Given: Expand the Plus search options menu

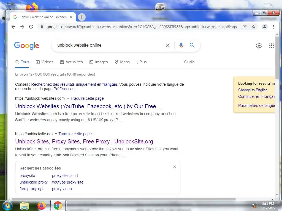Looking at the screenshot, I should point(142,62).
